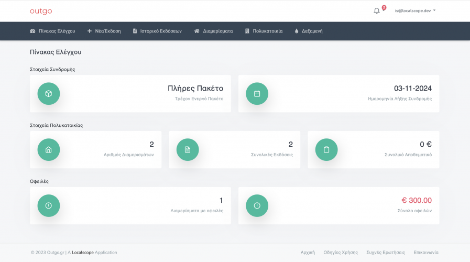Open the Localscope link in footer
The height and width of the screenshot is (262, 470).
click(x=83, y=253)
